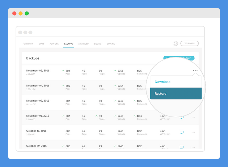Open the Add-ons tab
228x167 pixels.
point(54,44)
